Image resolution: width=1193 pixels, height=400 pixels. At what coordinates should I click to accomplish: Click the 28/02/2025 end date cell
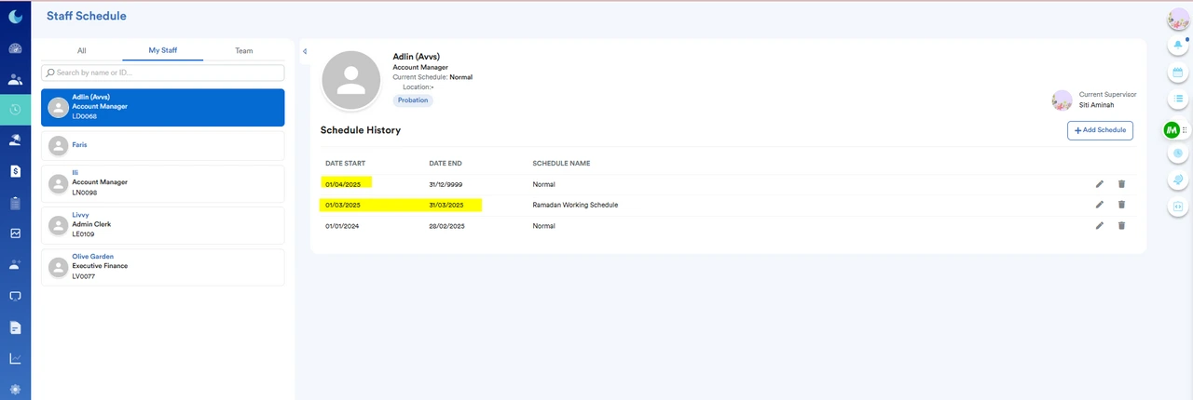click(x=446, y=225)
